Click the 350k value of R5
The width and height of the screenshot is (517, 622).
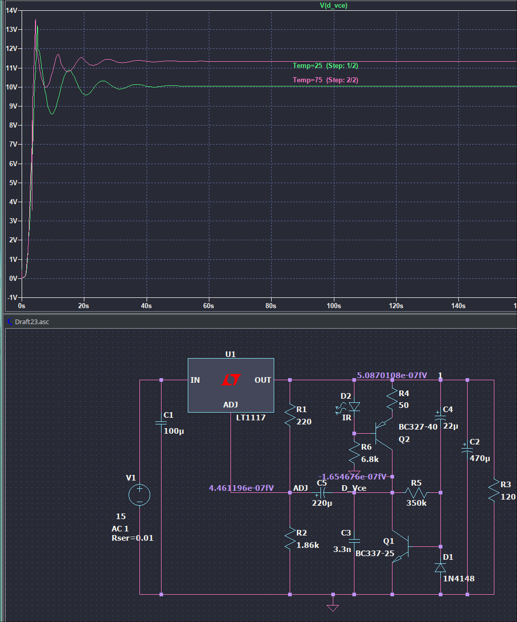tap(416, 503)
